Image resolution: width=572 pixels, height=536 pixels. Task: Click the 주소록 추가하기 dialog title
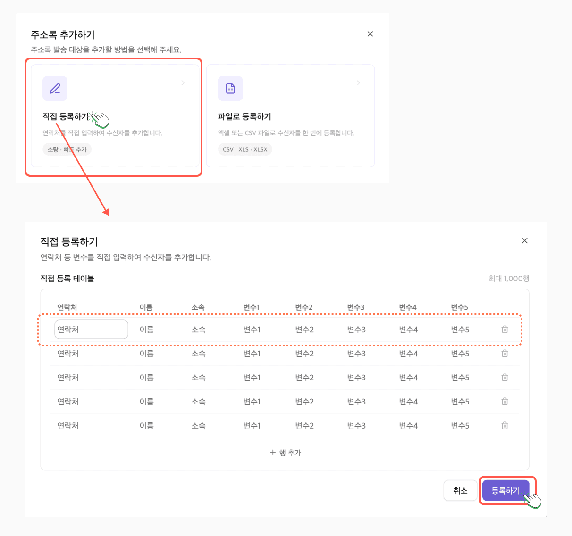(63, 35)
